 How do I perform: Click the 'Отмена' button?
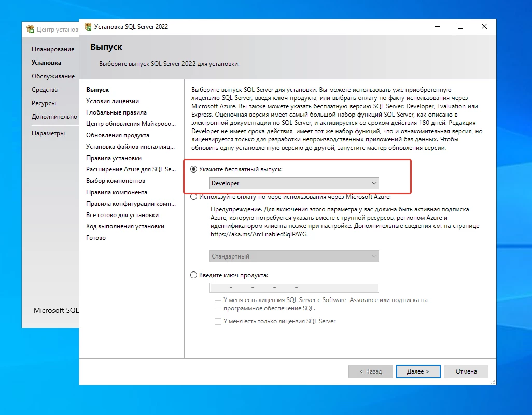tap(466, 371)
